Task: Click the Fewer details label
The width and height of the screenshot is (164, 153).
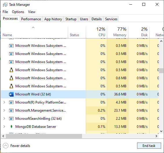Action: 20,146
